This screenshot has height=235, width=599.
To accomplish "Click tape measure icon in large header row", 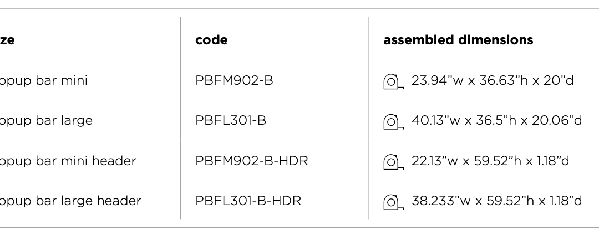I will (x=393, y=201).
